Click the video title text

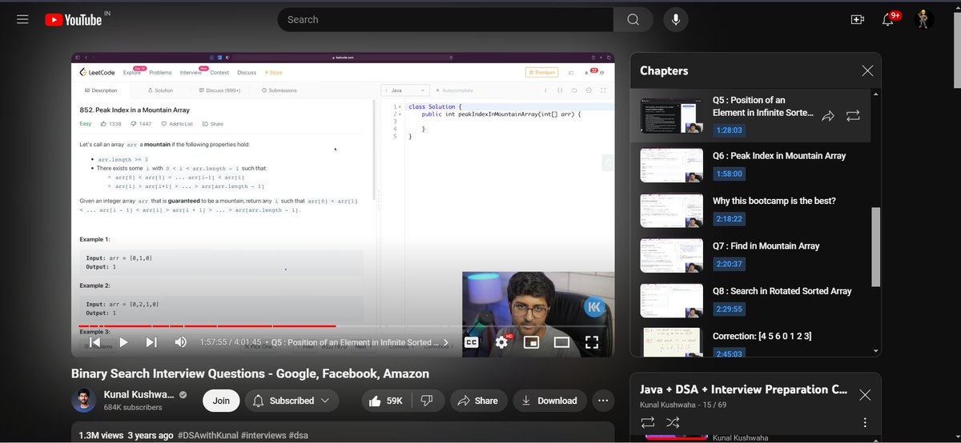point(250,373)
